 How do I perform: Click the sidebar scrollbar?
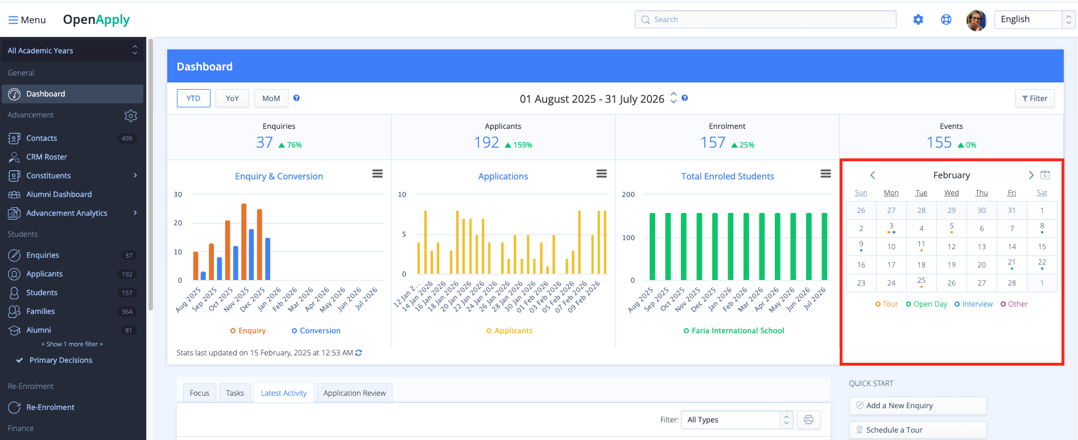150,174
